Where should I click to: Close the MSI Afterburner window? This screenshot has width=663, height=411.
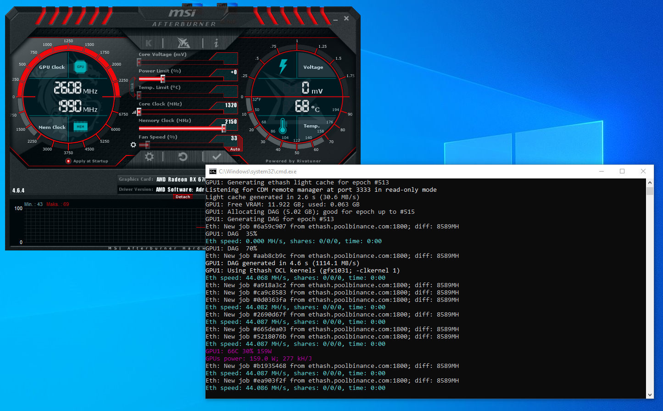pyautogui.click(x=346, y=18)
